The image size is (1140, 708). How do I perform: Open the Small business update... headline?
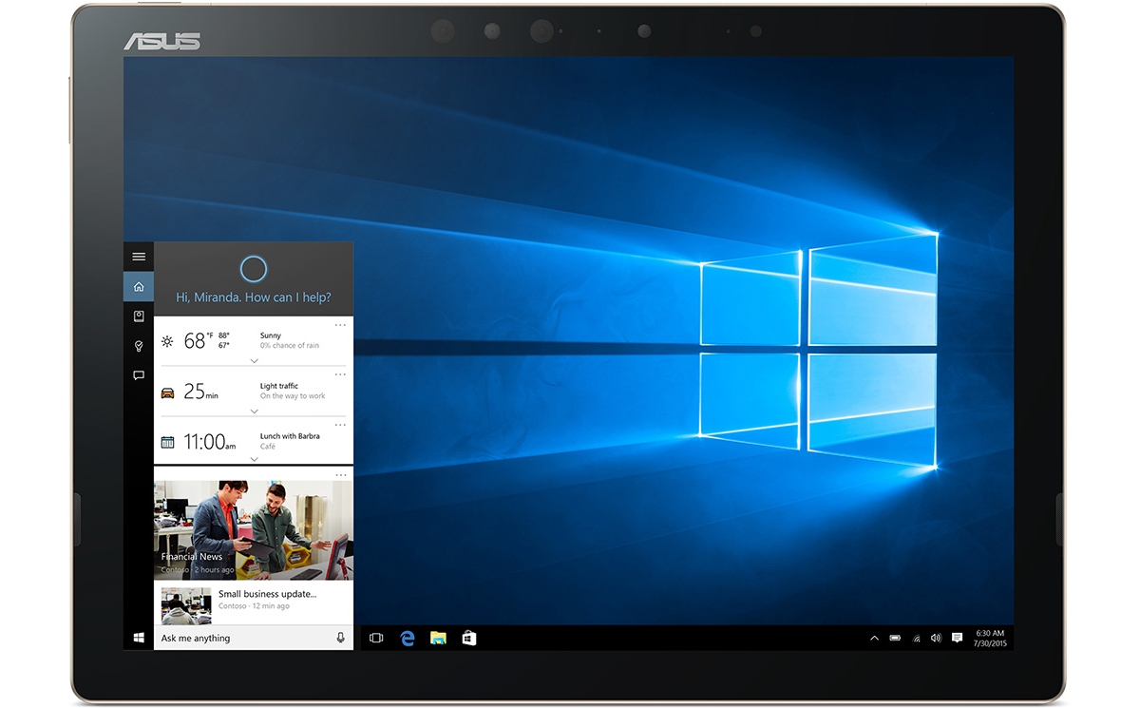point(267,594)
